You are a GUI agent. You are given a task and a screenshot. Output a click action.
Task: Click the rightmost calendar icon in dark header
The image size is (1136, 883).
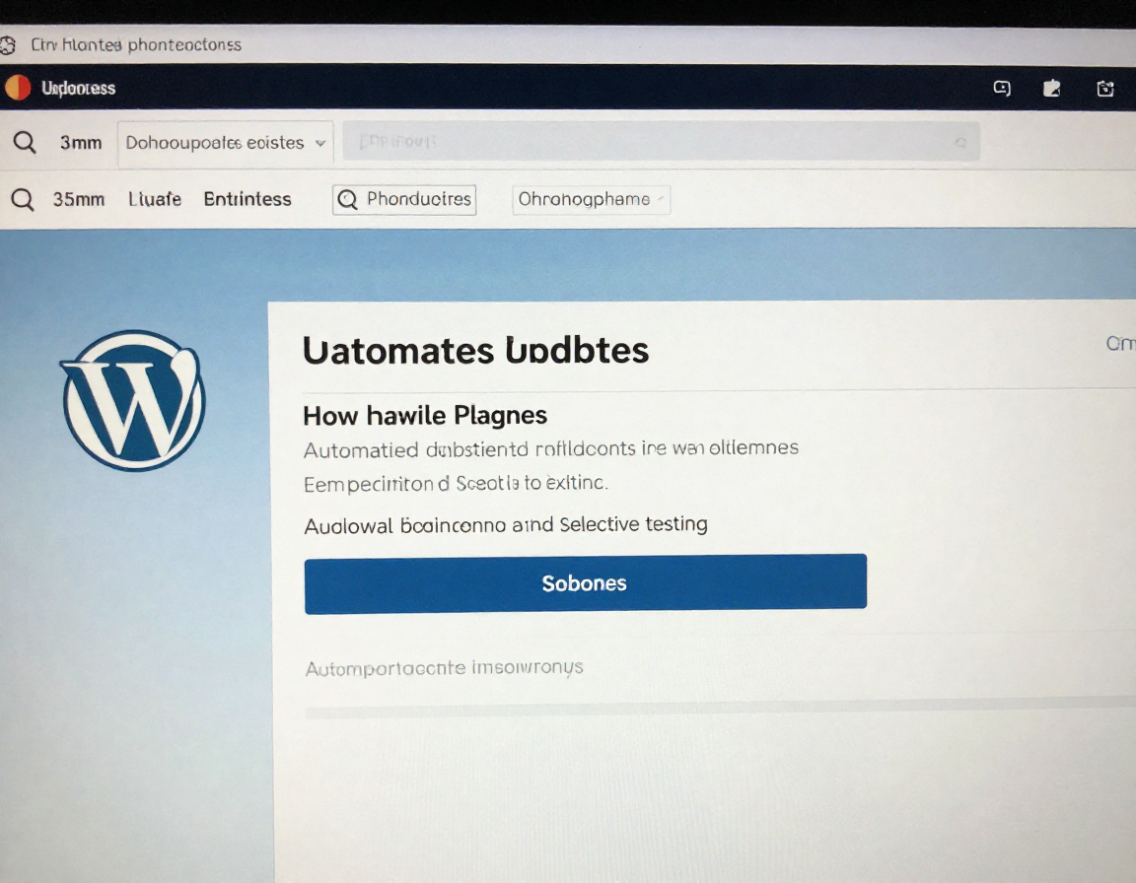coord(1105,89)
